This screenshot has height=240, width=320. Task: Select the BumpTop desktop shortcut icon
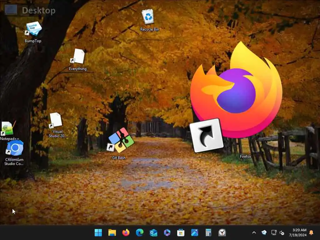33,29
